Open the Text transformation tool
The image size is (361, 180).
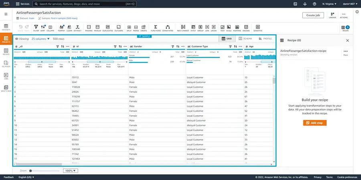click(222, 28)
